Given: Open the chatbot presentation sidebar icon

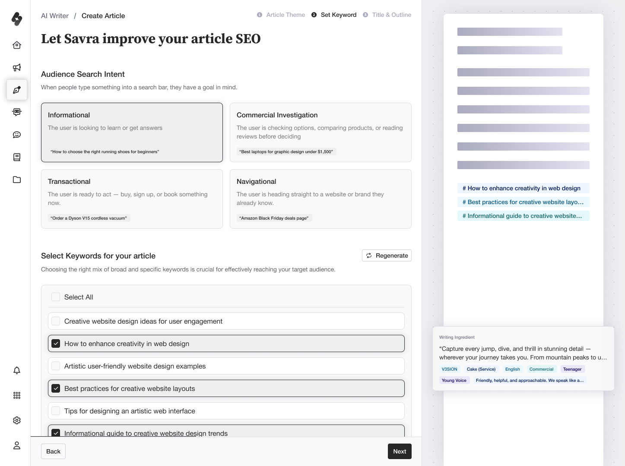Looking at the screenshot, I should tap(17, 112).
